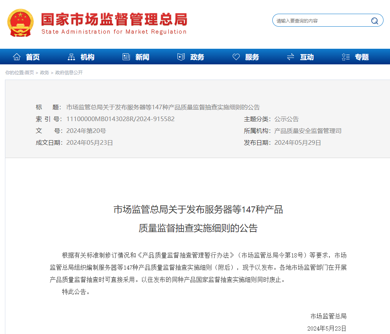390x334 pixels.
Task: Click the national emblem logo
Action: 21,23
